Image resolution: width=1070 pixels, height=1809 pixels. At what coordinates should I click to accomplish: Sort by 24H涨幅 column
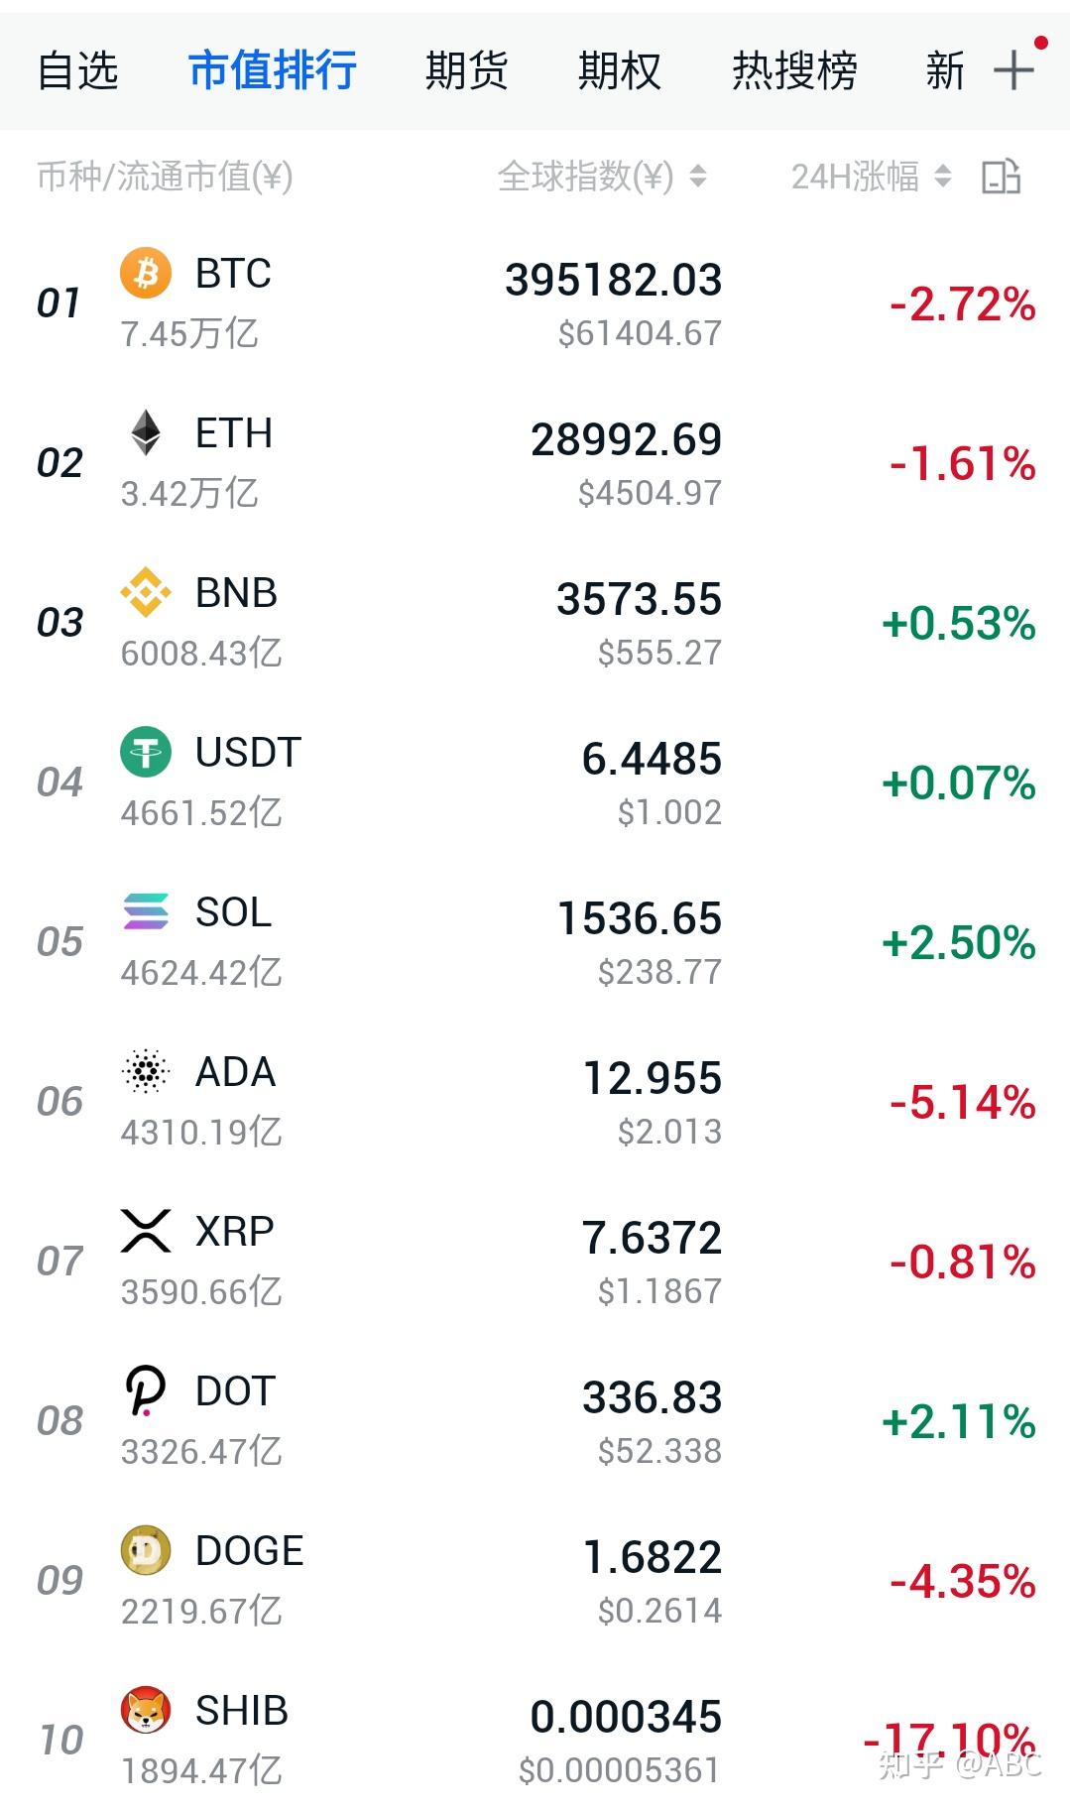pyautogui.click(x=870, y=177)
